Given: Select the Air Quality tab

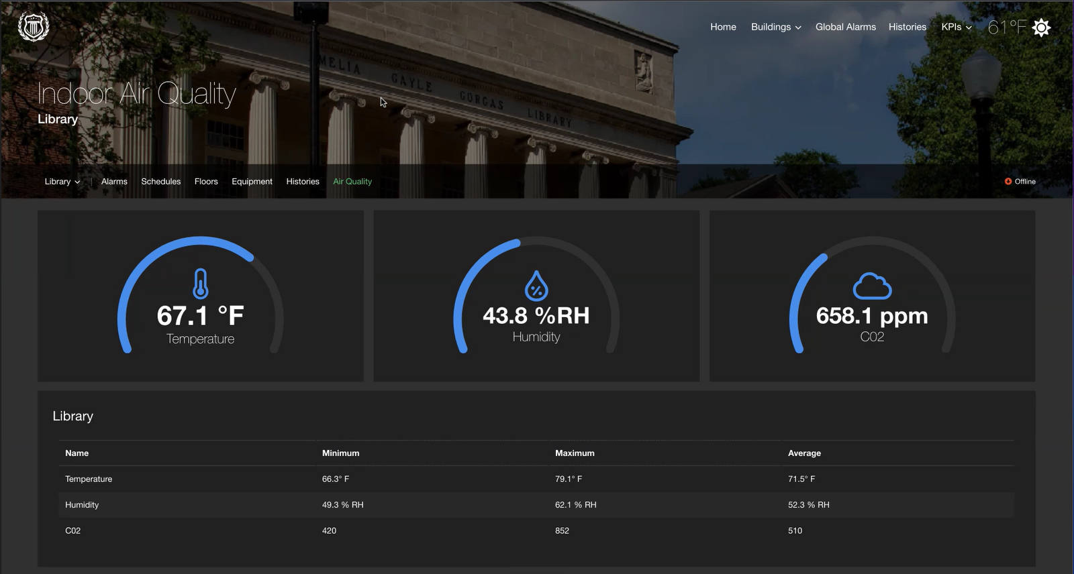Looking at the screenshot, I should (352, 182).
